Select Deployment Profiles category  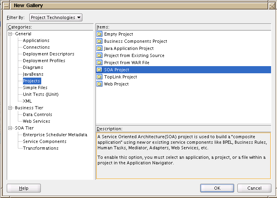pyautogui.click(x=44, y=61)
